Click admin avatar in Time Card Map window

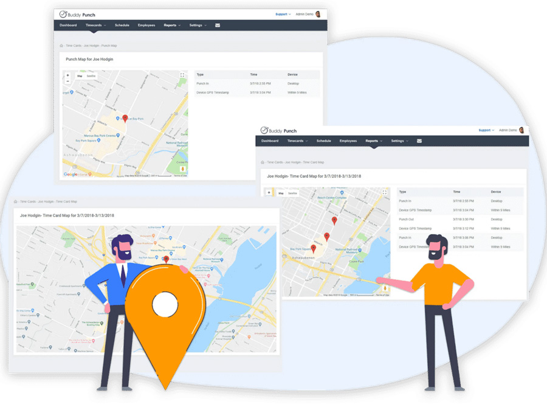click(x=521, y=130)
